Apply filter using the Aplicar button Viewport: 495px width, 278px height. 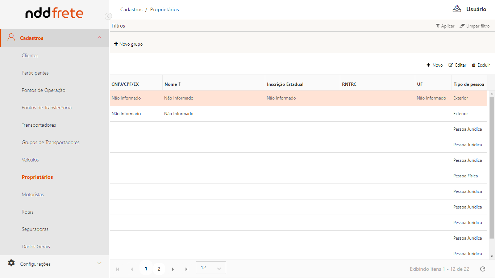(x=445, y=26)
